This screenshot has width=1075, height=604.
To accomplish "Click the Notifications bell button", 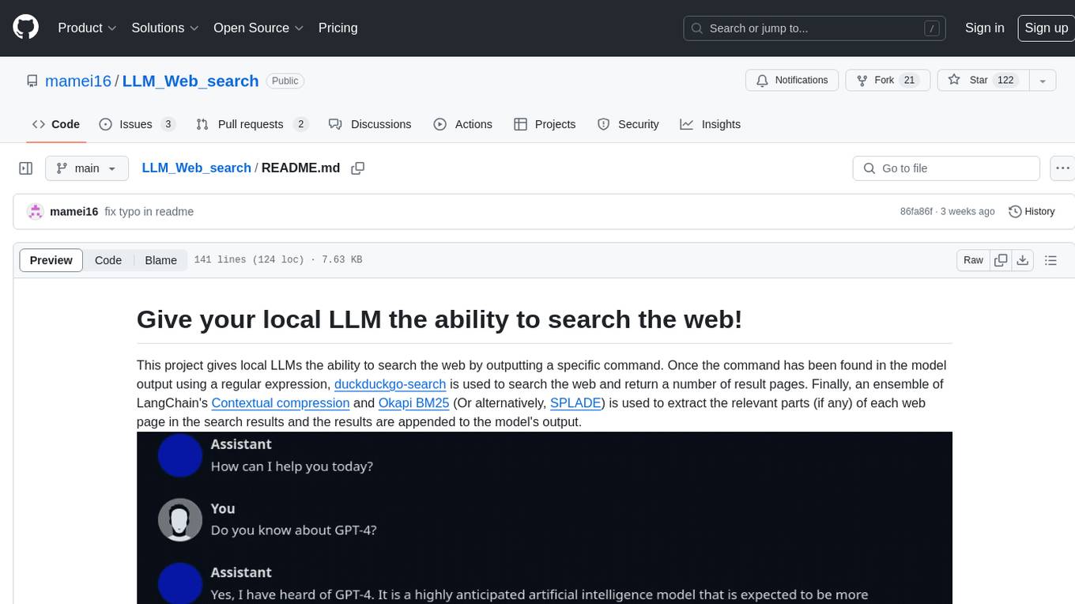I will click(x=792, y=80).
